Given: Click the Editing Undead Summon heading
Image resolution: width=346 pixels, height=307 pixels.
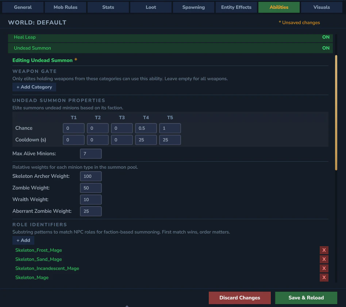Looking at the screenshot, I should tap(42, 60).
